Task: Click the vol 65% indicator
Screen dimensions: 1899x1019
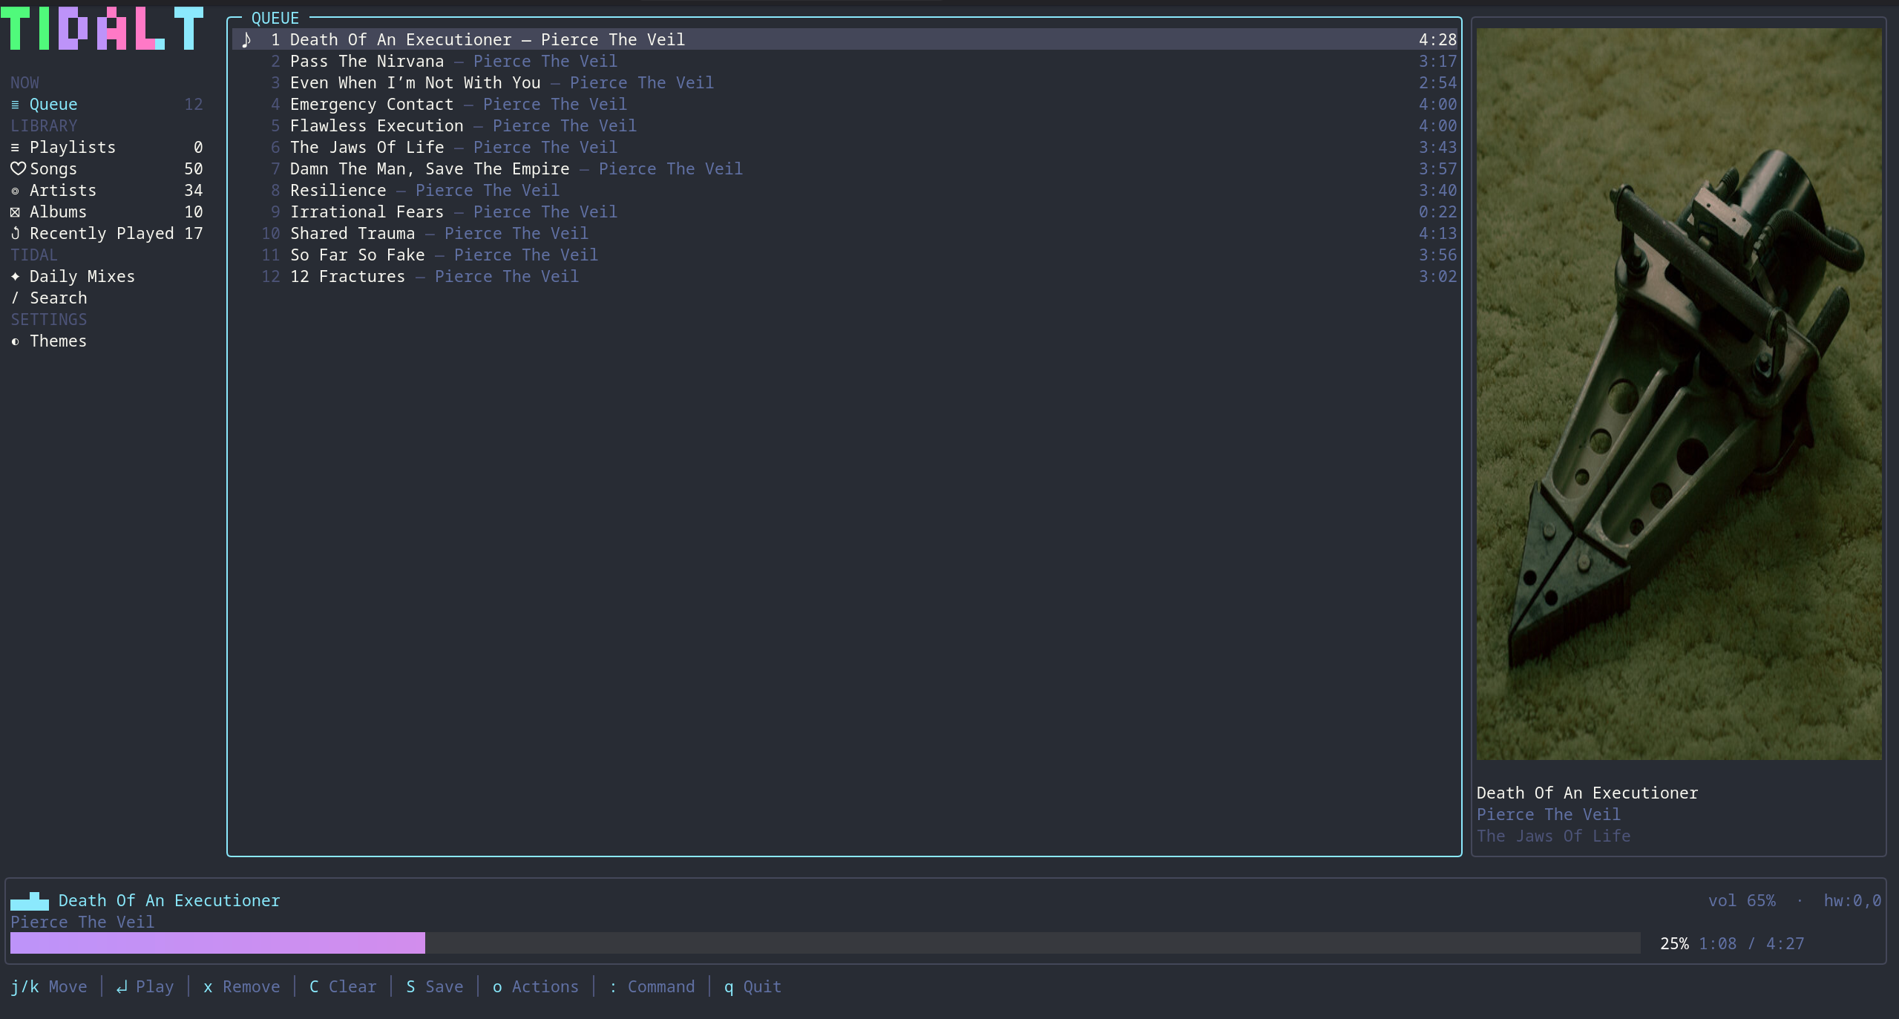Action: coord(1742,900)
